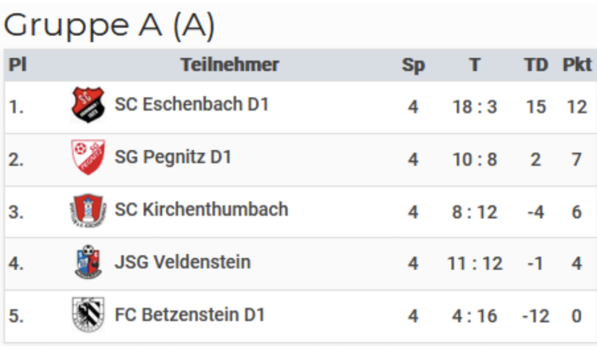Click the Teilnehmer column header

click(230, 65)
